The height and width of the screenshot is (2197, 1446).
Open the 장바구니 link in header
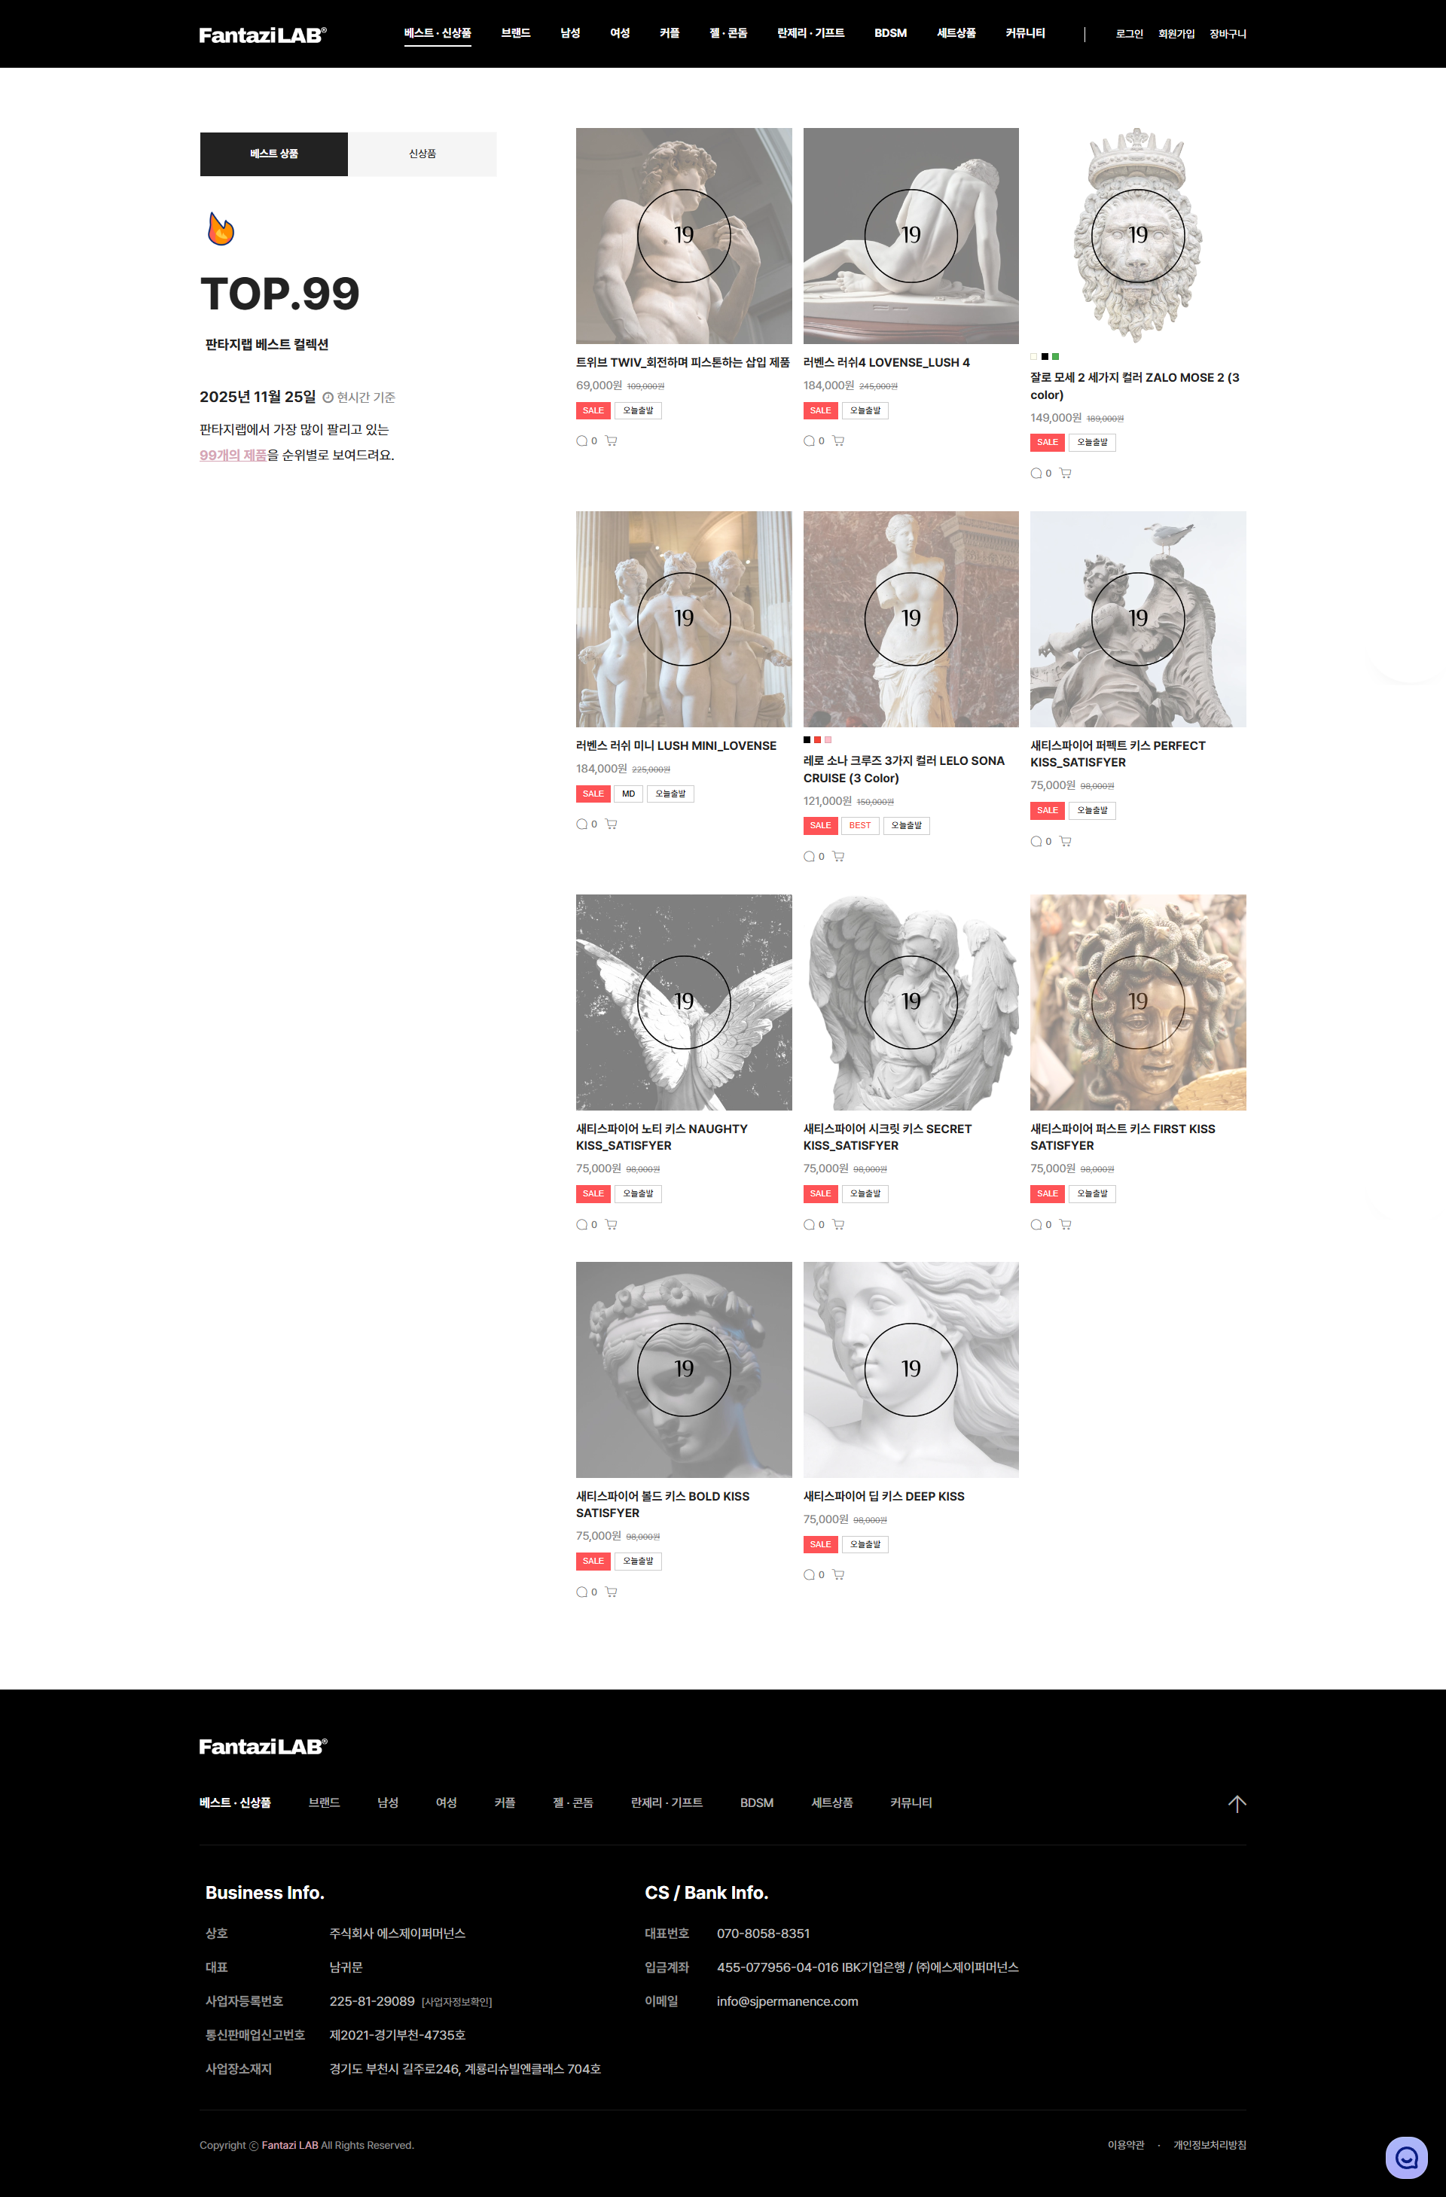click(1228, 34)
